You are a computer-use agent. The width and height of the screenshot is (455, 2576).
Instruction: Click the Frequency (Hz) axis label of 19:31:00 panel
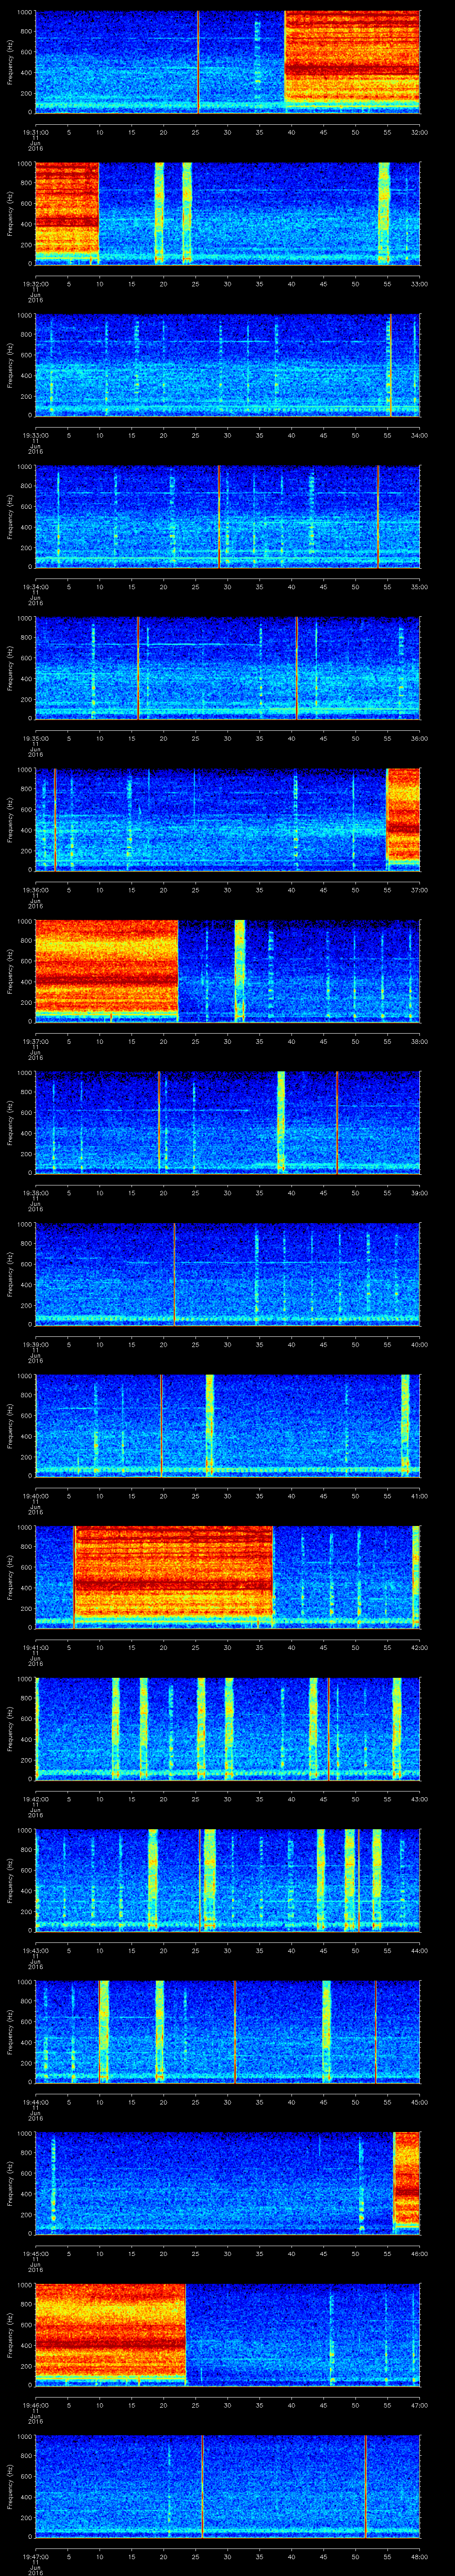(x=10, y=62)
